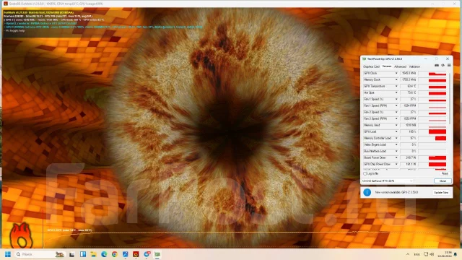This screenshot has width=462, height=260.
Task: Open the blue pinned app on the taskbar
Action: tap(125, 254)
